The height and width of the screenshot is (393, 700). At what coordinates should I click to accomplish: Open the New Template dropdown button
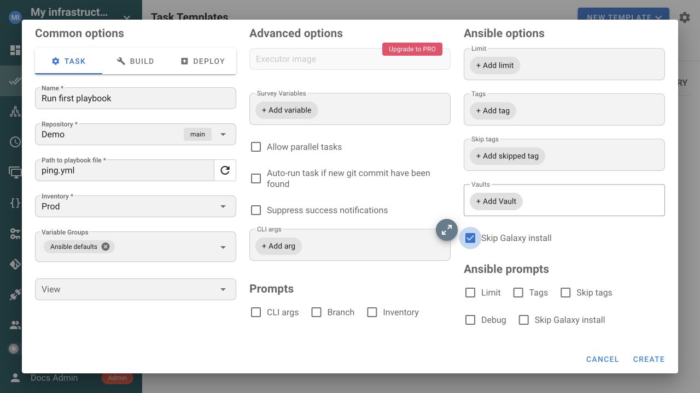click(x=623, y=17)
